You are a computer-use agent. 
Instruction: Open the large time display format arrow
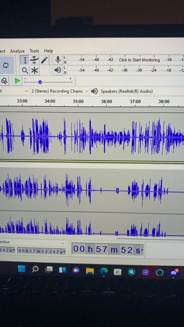tap(142, 251)
